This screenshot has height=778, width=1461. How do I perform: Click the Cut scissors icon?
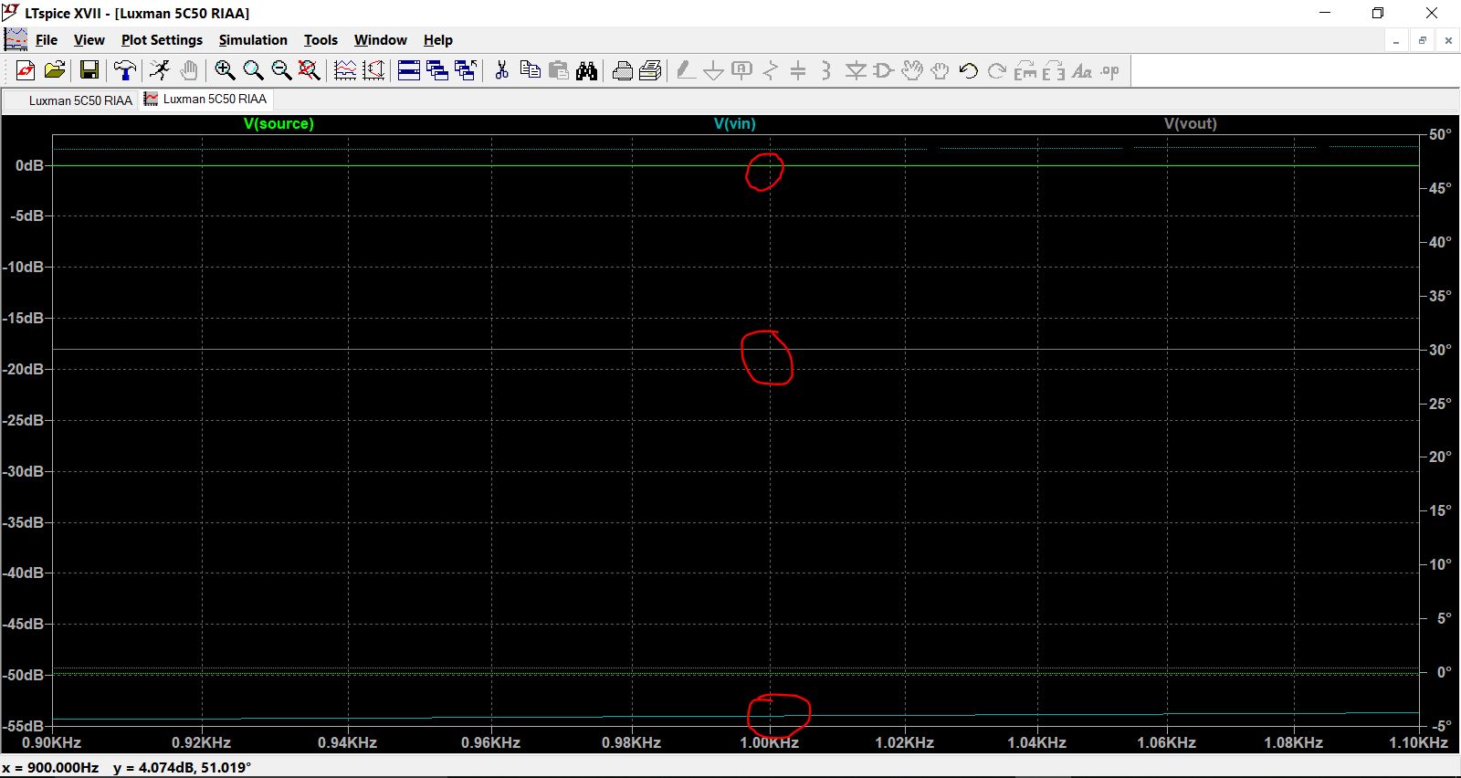click(x=501, y=70)
